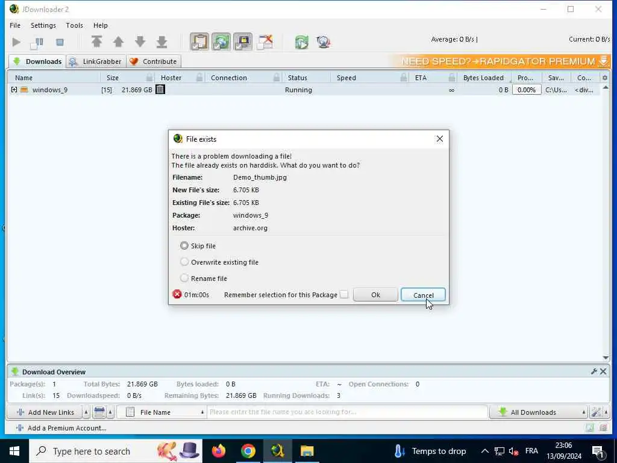Toggle clipboard observer toolbar icon

[x=199, y=42]
